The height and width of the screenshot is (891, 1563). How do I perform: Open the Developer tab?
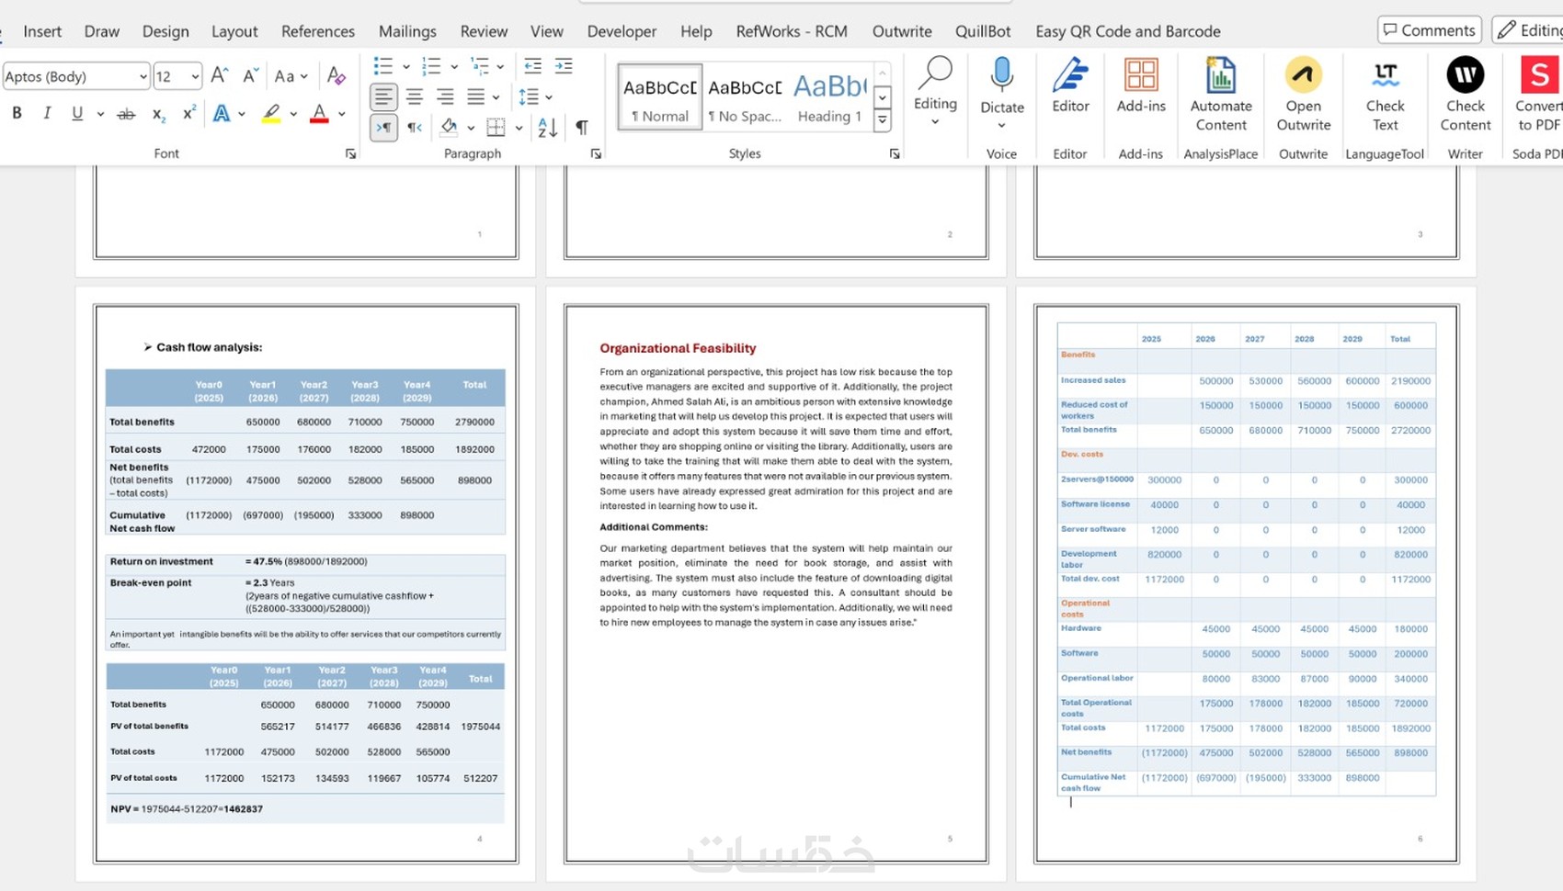click(x=622, y=31)
